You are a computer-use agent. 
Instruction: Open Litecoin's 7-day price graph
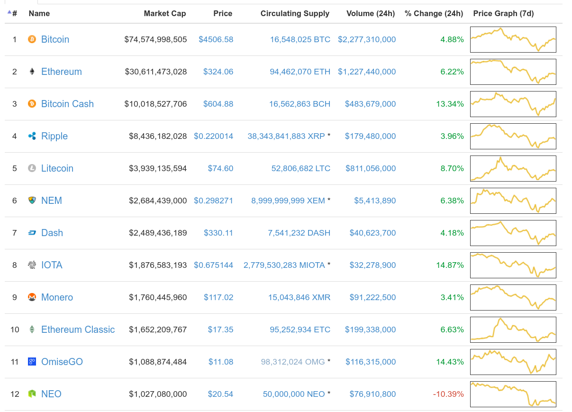tap(513, 168)
